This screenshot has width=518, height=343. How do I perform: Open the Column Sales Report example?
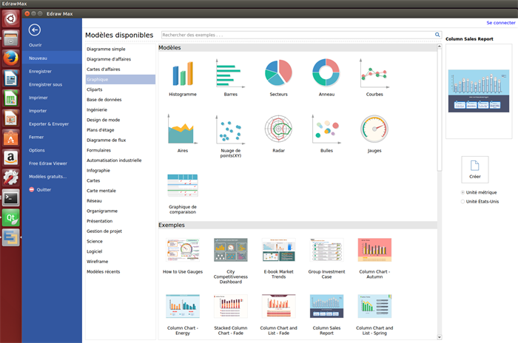pos(326,315)
